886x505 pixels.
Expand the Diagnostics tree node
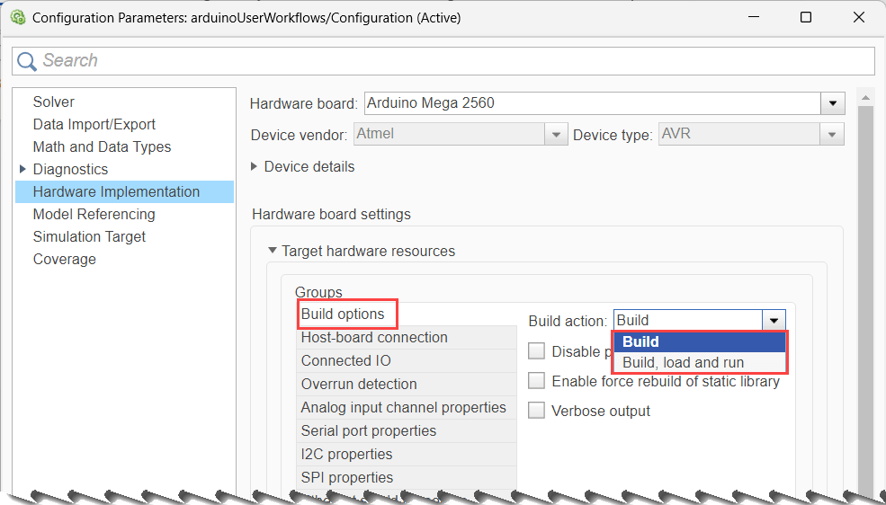pyautogui.click(x=22, y=169)
